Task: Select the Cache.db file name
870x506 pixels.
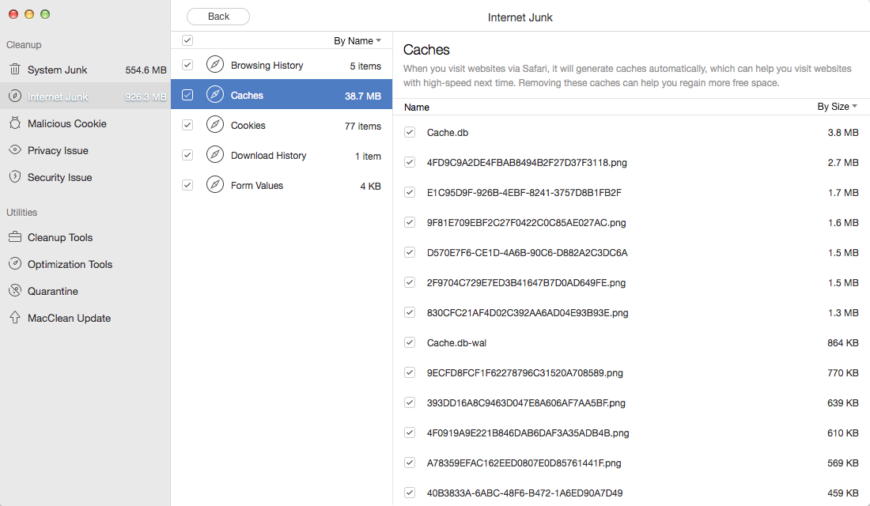Action: (447, 133)
